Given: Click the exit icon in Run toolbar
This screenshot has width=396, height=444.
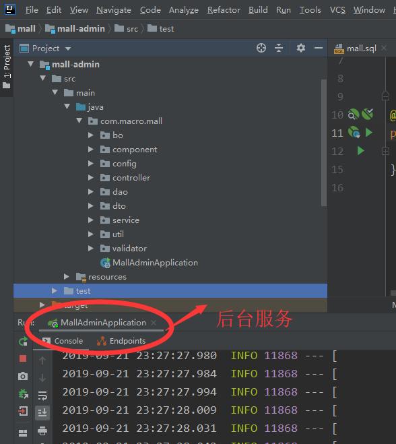Looking at the screenshot, I should click(x=23, y=411).
